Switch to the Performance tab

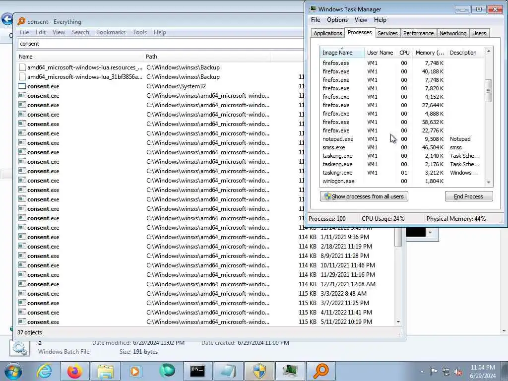click(418, 33)
